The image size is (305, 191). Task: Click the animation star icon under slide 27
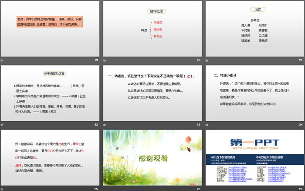click(207, 189)
